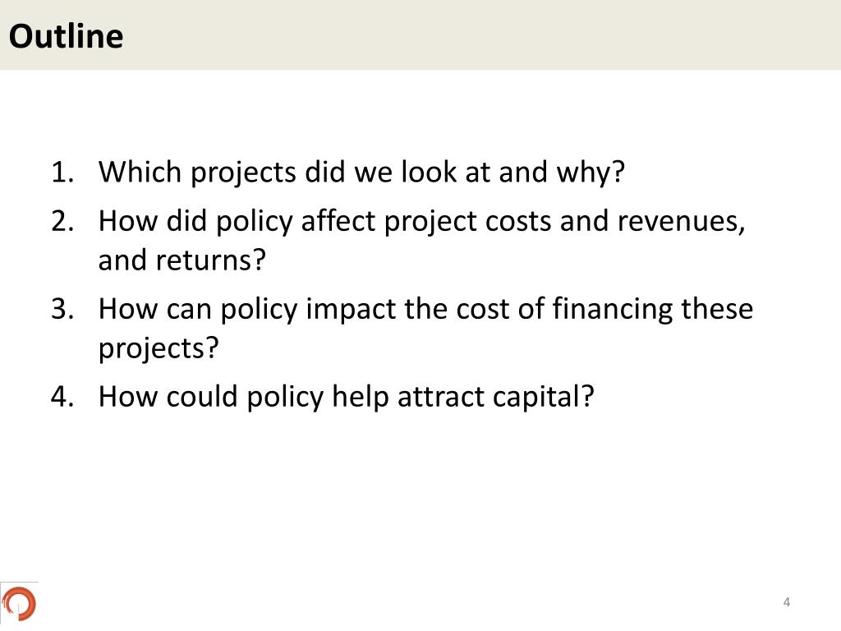Screen dimensions: 841x631
Task: Click the word 'why?' in item one
Action: 591,173
